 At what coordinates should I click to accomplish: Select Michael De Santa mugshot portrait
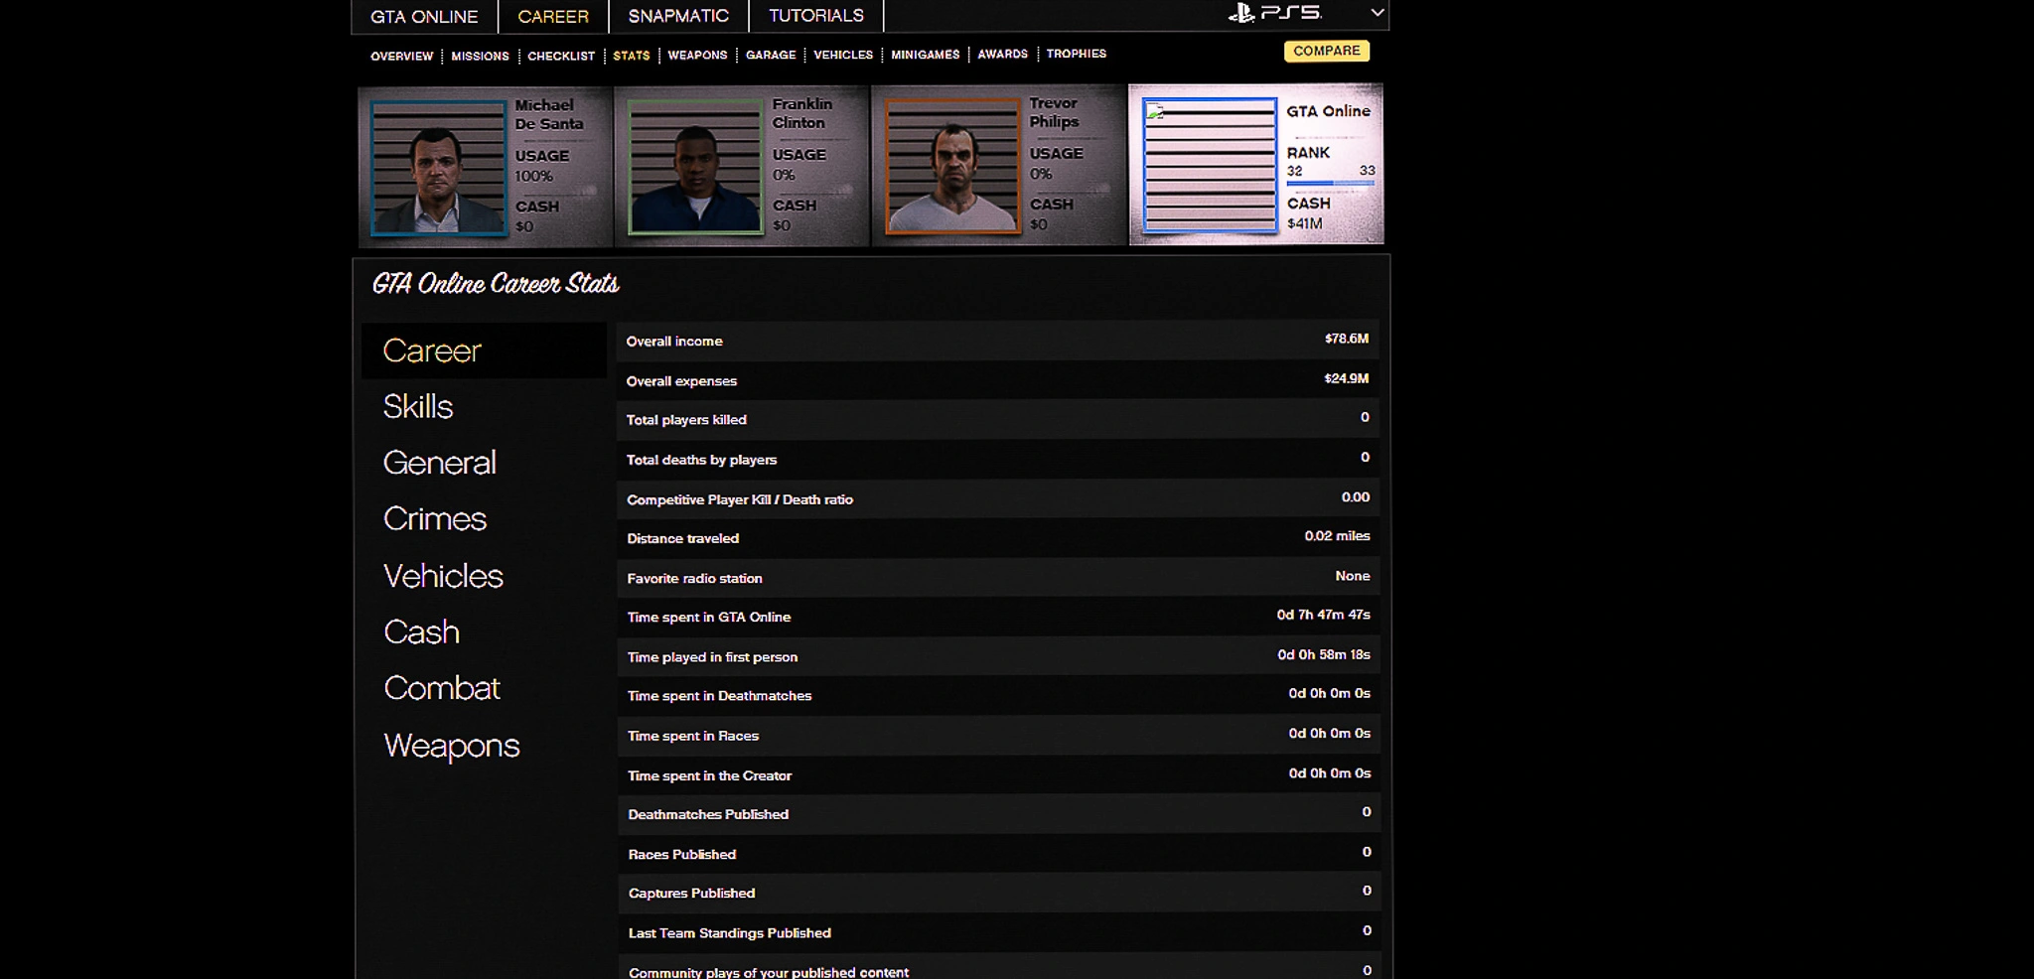(x=438, y=168)
